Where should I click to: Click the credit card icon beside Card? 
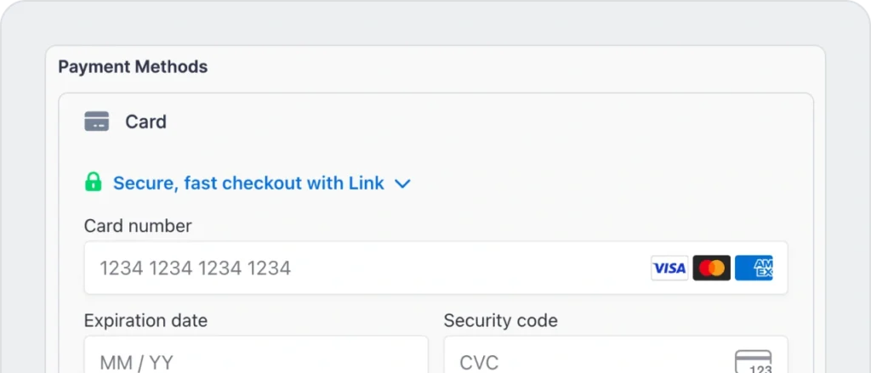click(x=96, y=122)
